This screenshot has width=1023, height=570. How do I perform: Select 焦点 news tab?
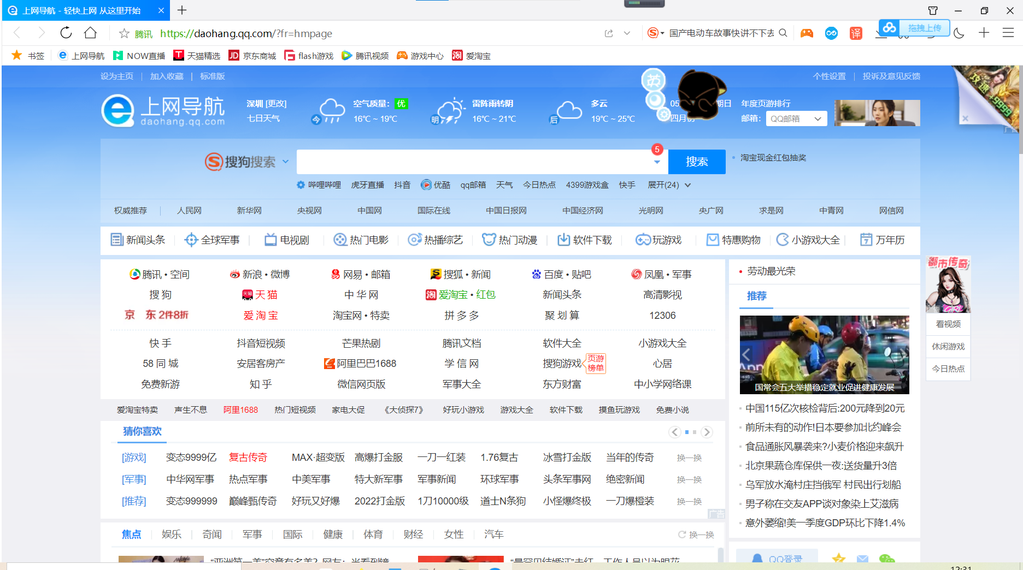point(131,535)
